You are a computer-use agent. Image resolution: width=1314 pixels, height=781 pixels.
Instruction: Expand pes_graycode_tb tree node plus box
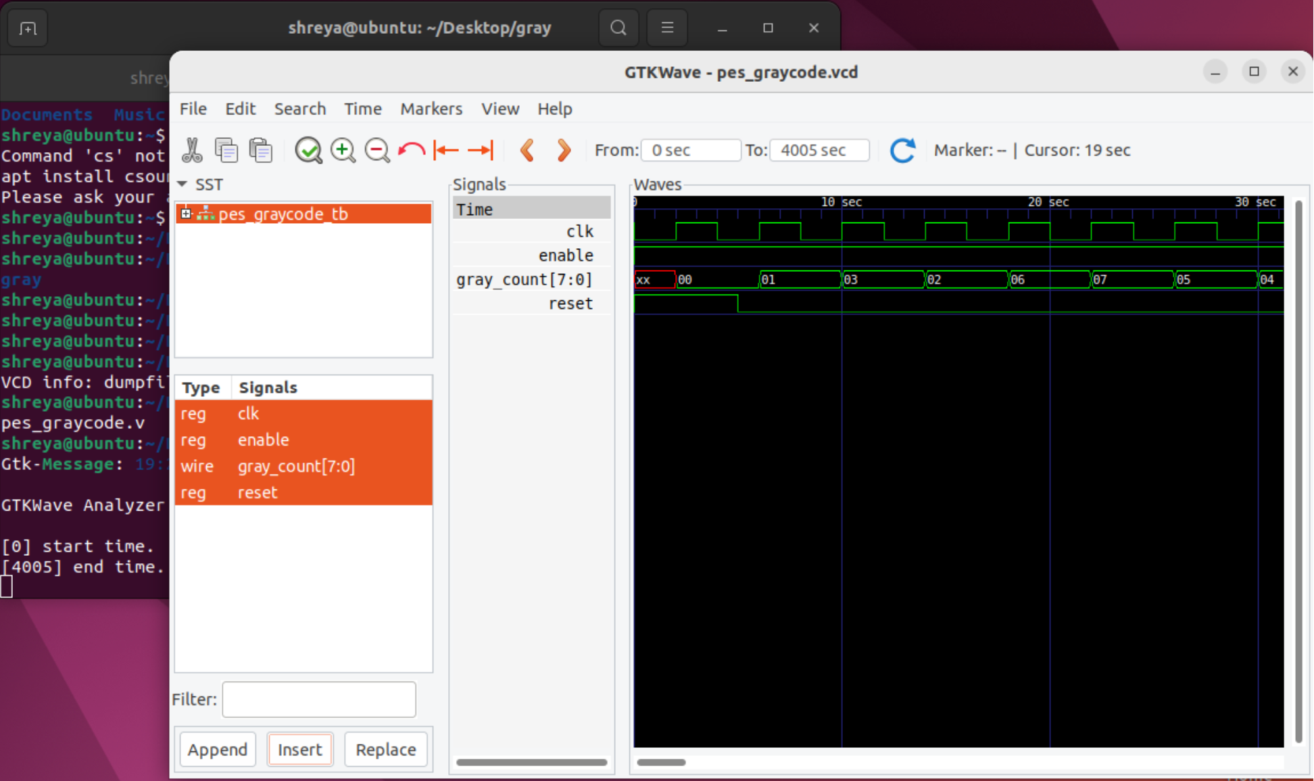(x=186, y=214)
